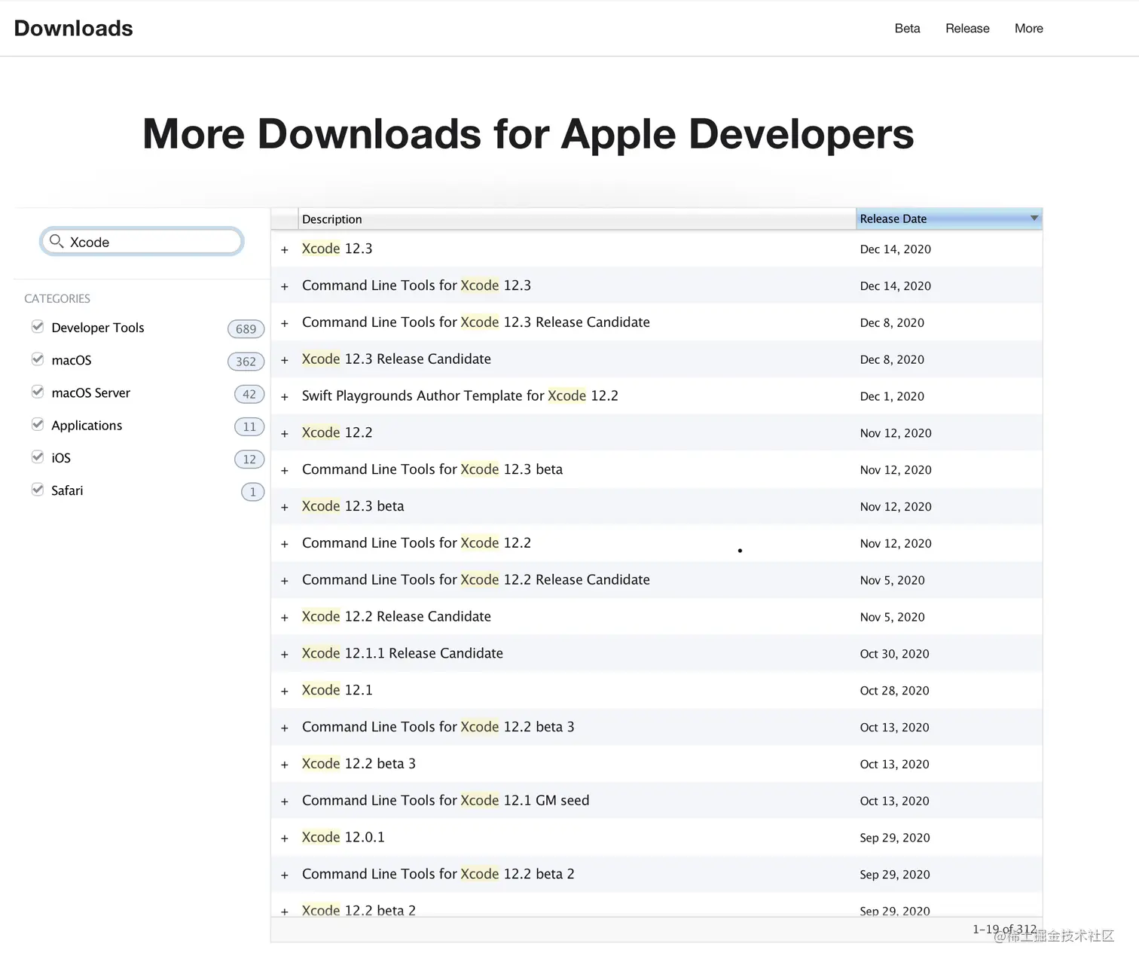Go to the Downloads home title
1139x968 pixels.
click(74, 29)
